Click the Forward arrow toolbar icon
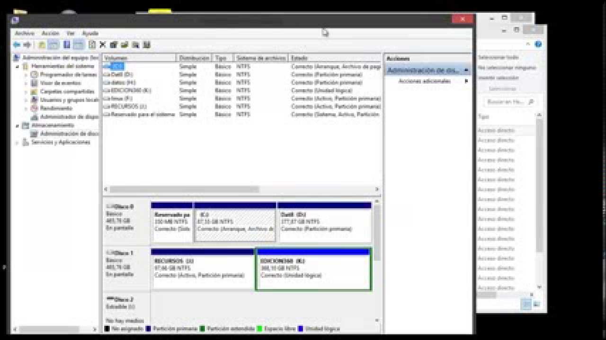 pyautogui.click(x=27, y=45)
